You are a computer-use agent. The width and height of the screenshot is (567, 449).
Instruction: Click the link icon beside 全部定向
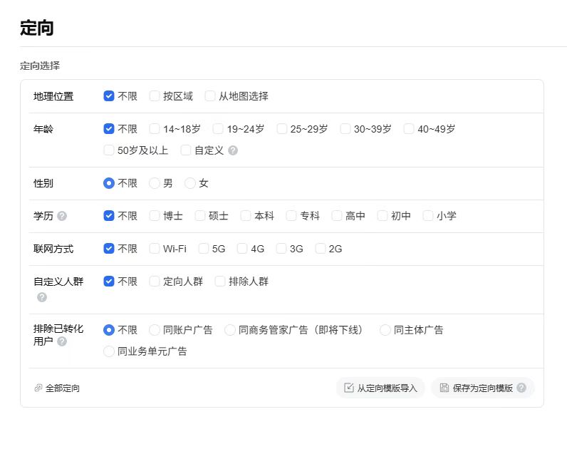[38, 388]
